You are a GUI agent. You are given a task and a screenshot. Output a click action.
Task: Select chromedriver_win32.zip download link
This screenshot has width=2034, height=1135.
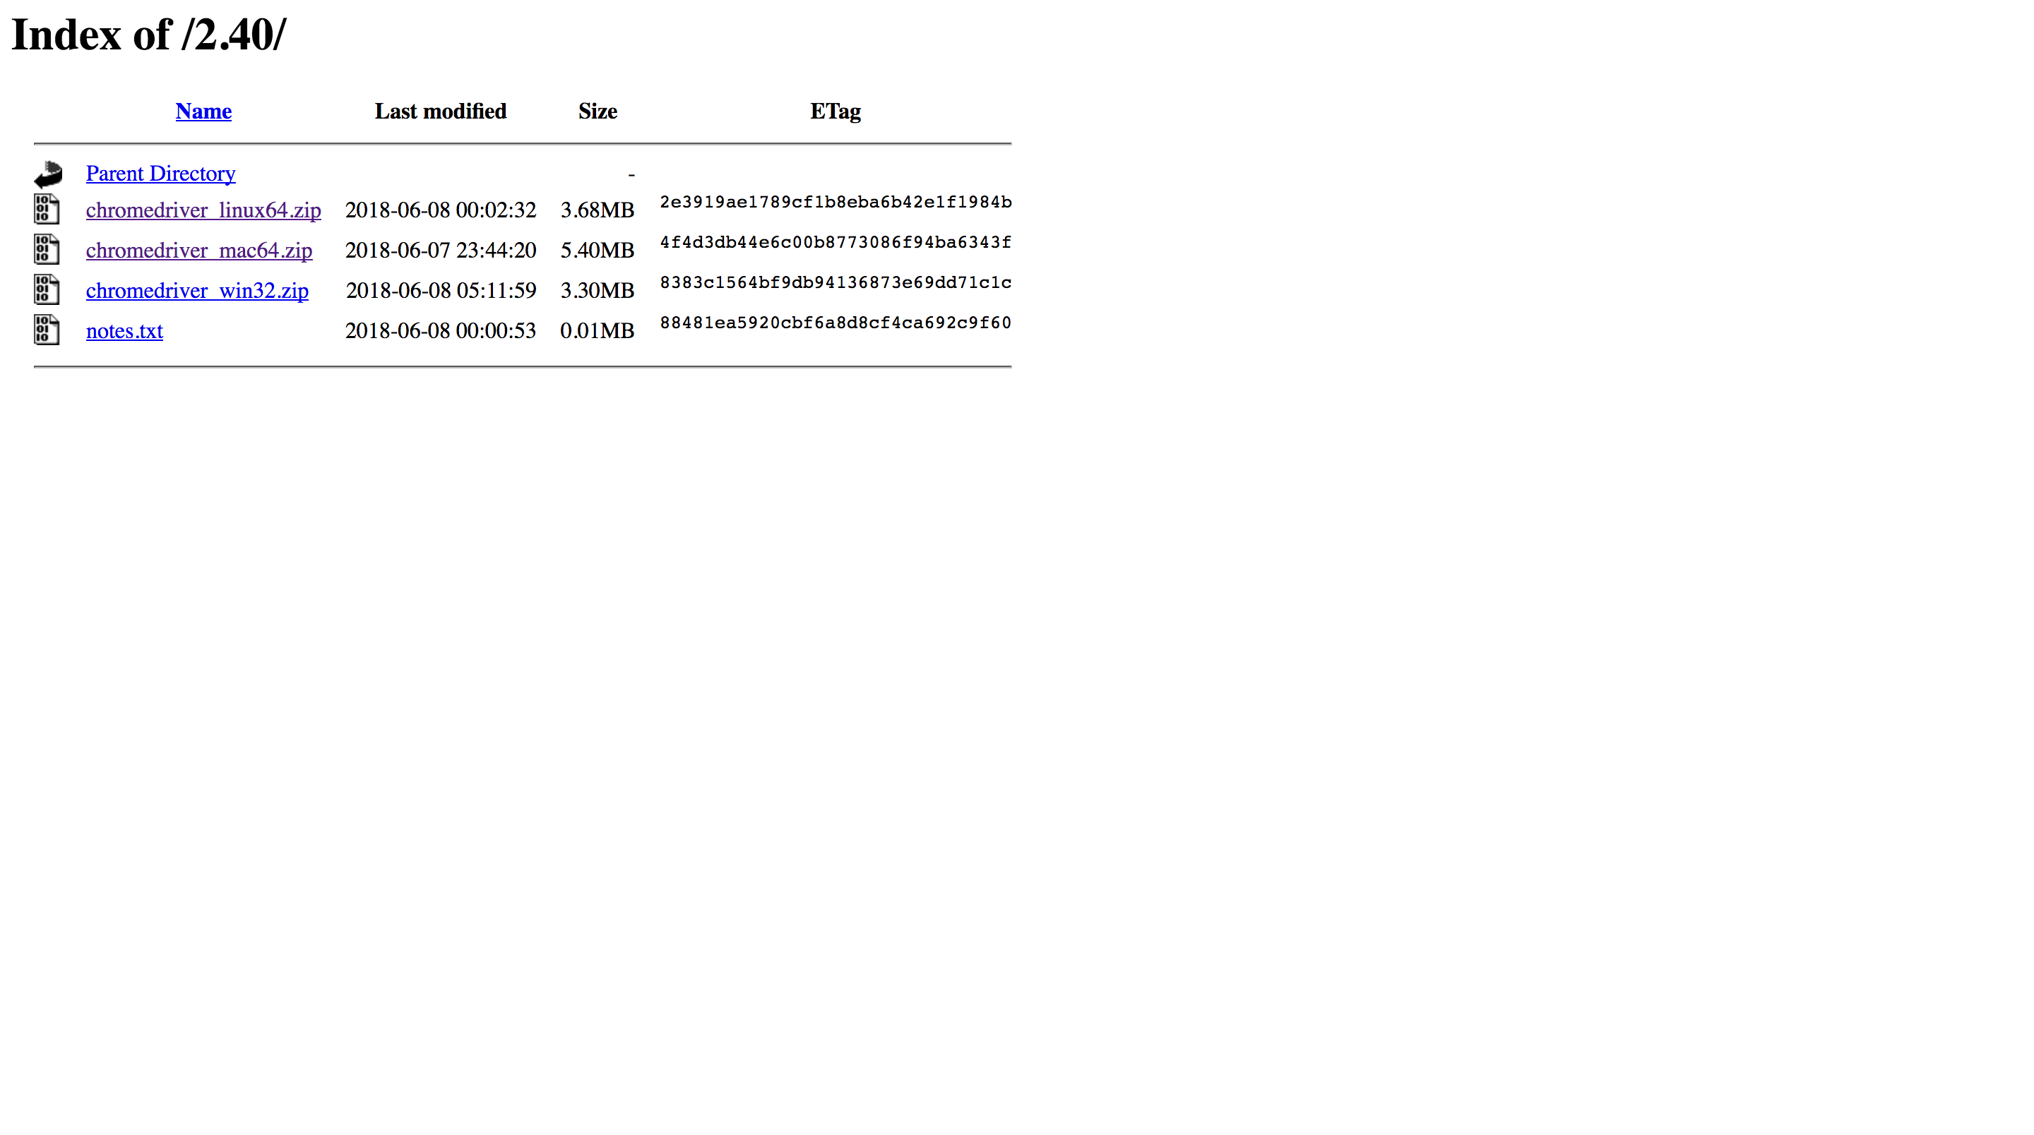point(197,289)
